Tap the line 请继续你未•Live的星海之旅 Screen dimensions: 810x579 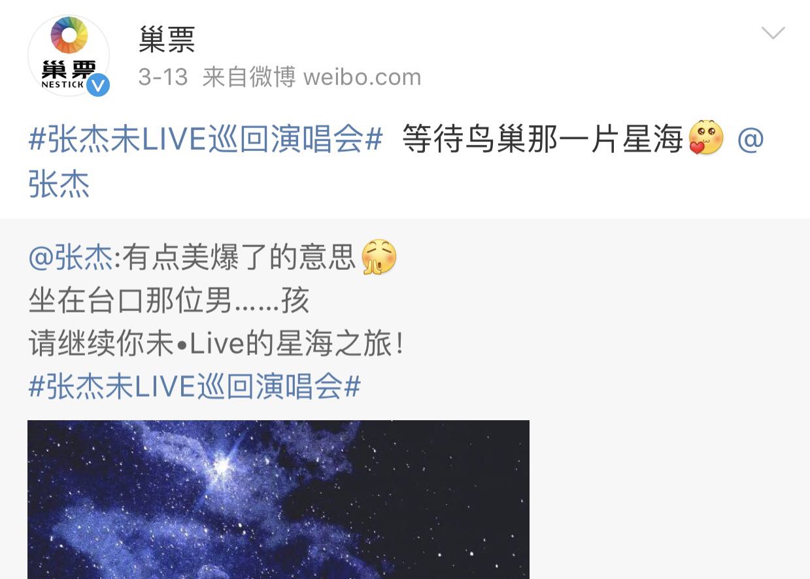217,344
